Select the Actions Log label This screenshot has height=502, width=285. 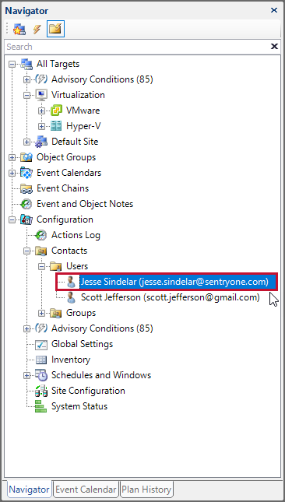(x=76, y=236)
